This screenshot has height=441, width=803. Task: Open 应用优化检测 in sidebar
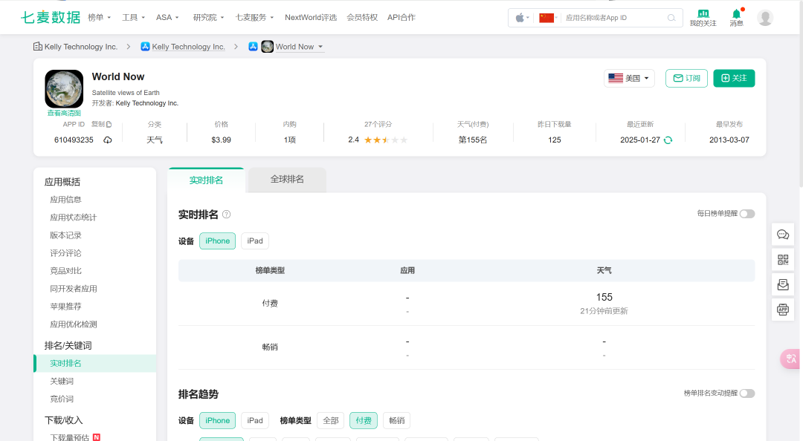(73, 324)
